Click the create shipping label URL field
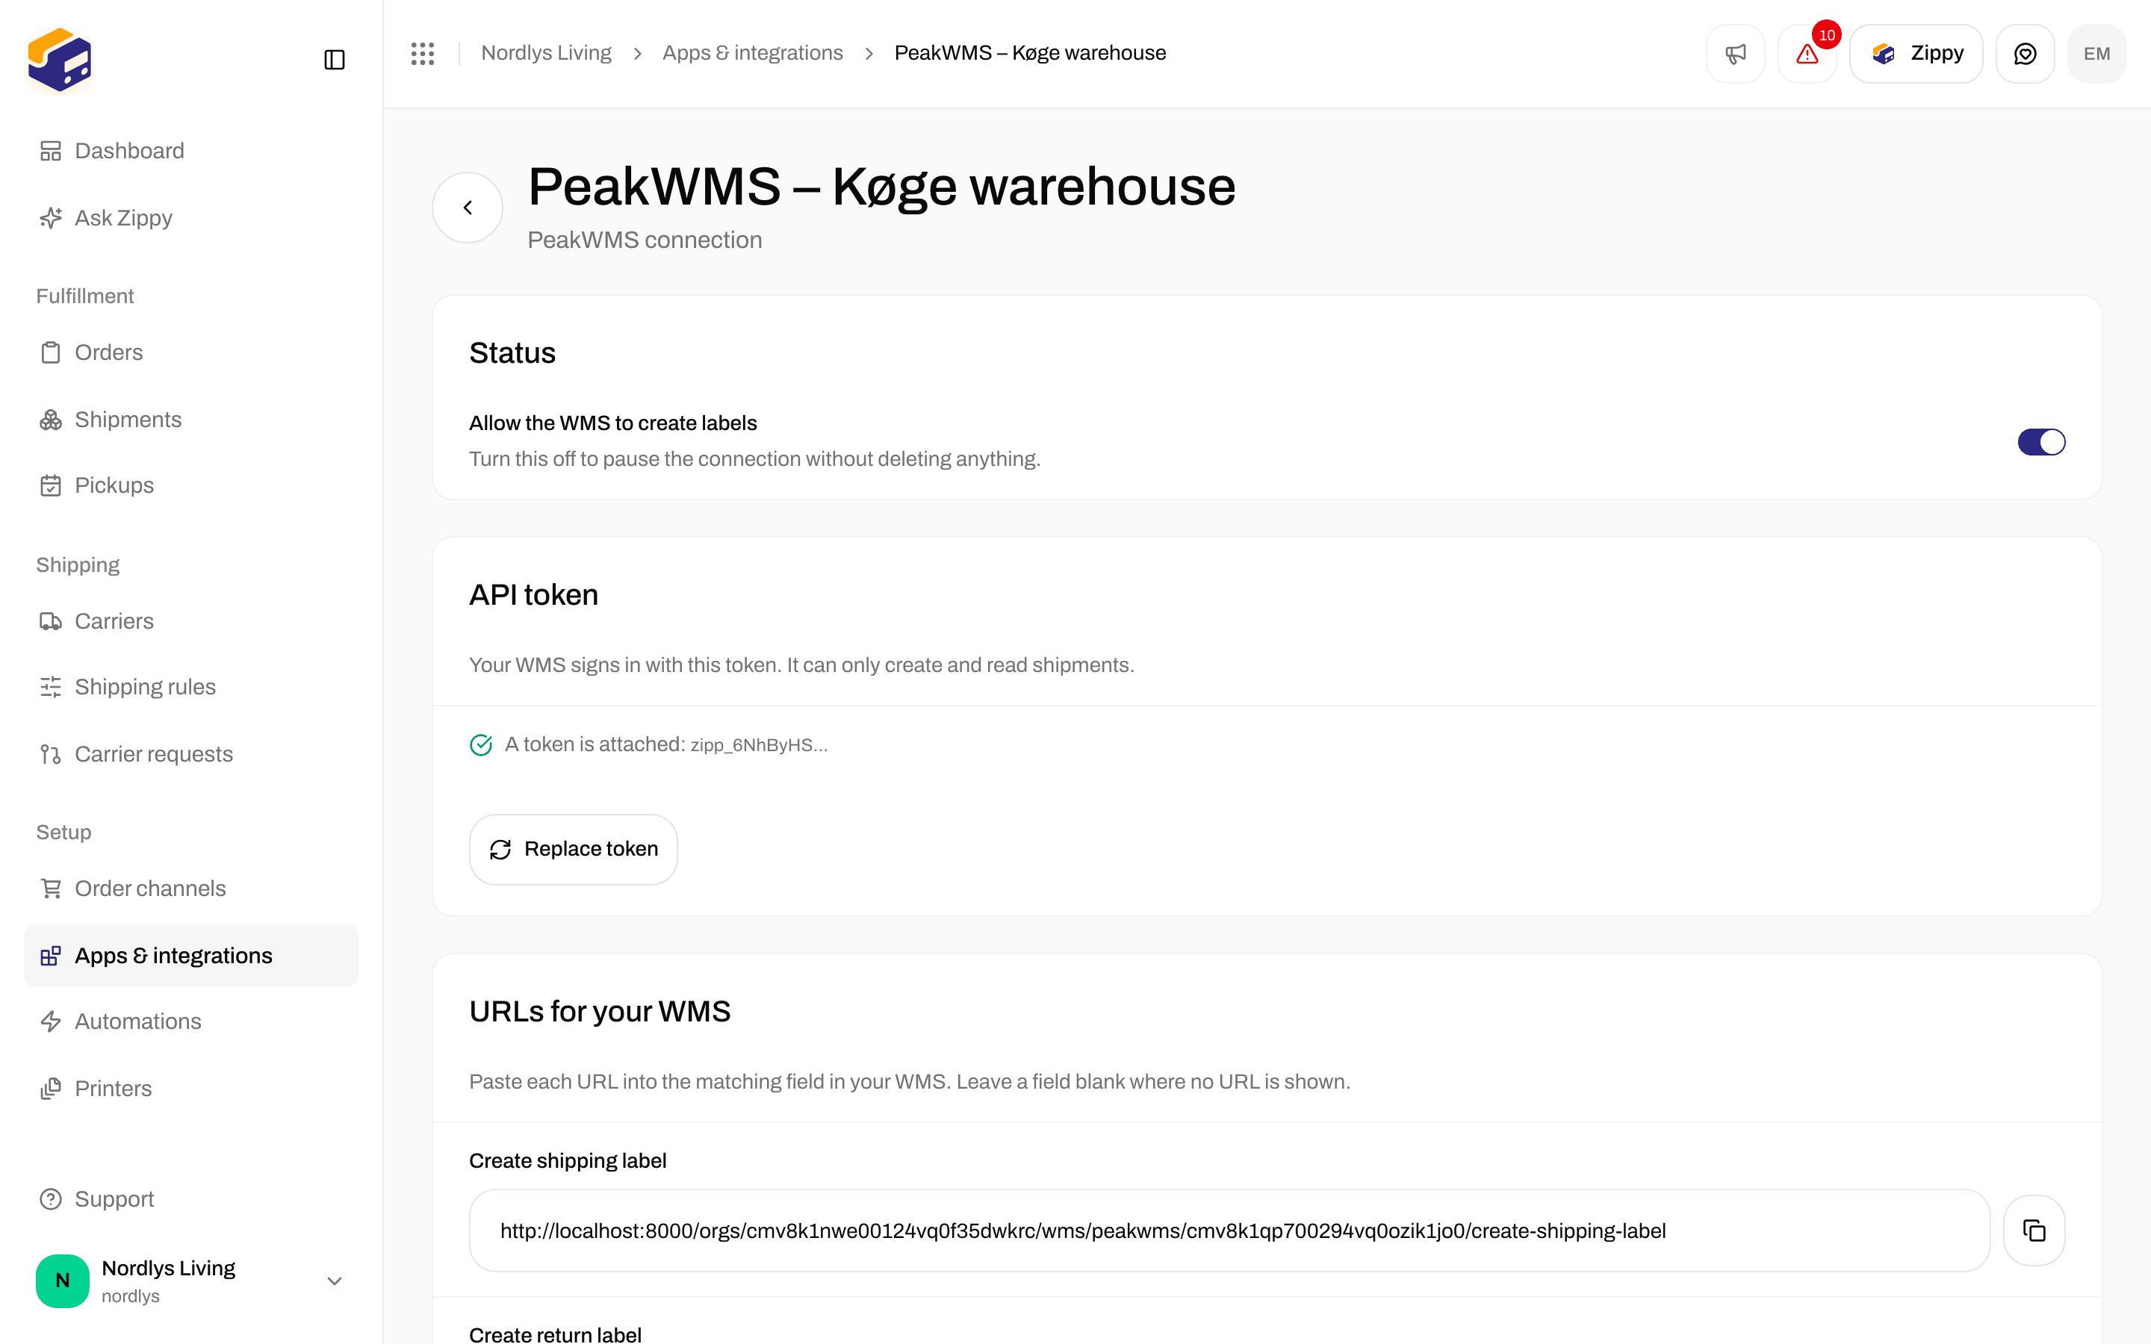 [x=1229, y=1231]
